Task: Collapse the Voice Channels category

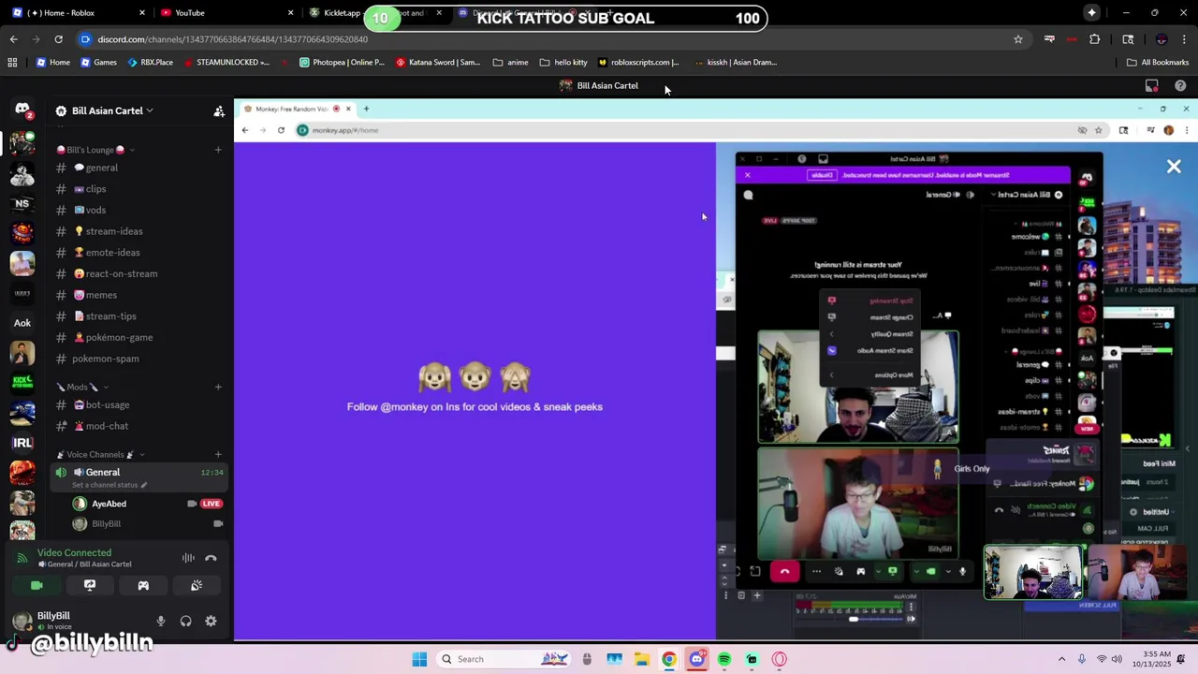Action: coord(100,454)
